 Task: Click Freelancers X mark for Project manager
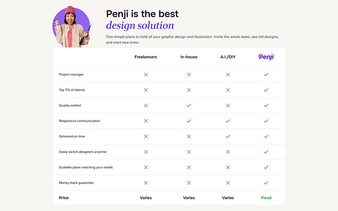coord(146,75)
